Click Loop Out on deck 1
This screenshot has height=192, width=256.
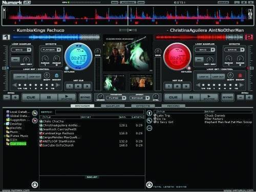point(34,77)
